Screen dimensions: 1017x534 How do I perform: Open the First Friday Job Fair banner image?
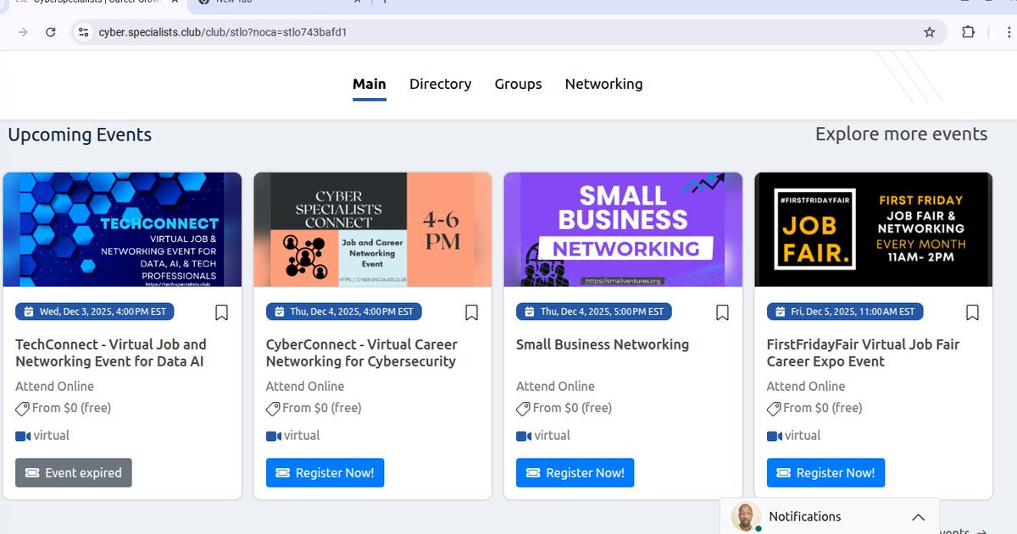click(873, 229)
